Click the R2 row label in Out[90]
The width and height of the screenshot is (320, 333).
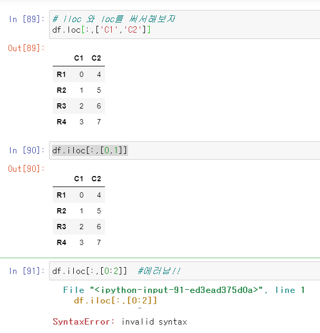click(x=61, y=211)
